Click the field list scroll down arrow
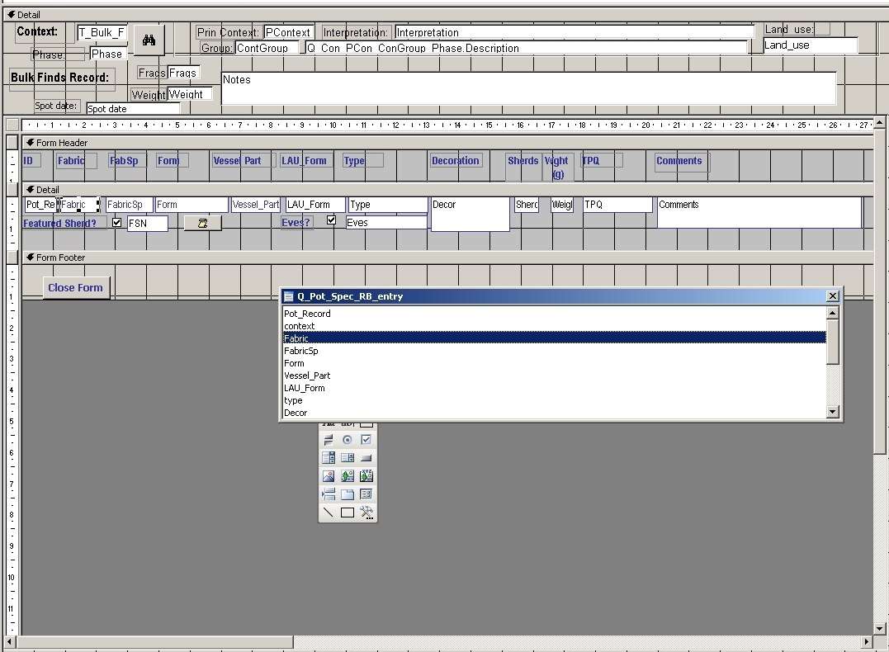The height and width of the screenshot is (652, 889). [x=832, y=412]
